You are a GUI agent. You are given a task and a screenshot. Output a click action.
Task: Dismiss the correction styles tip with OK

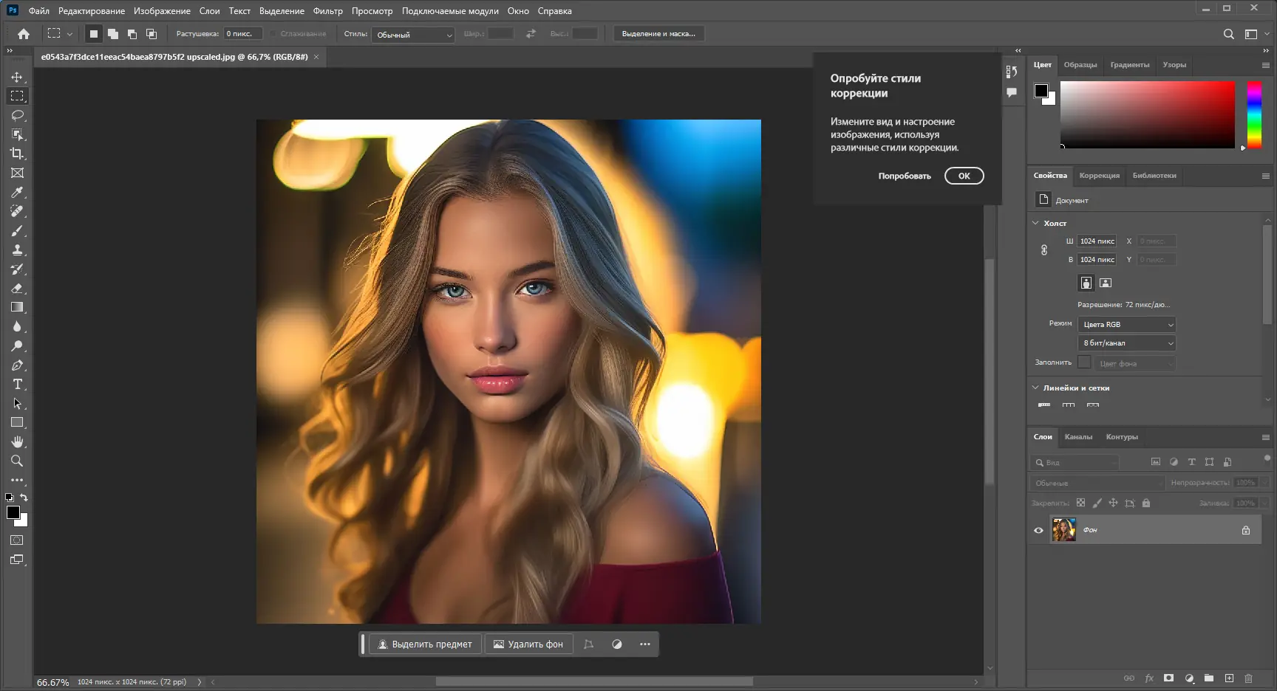click(964, 176)
